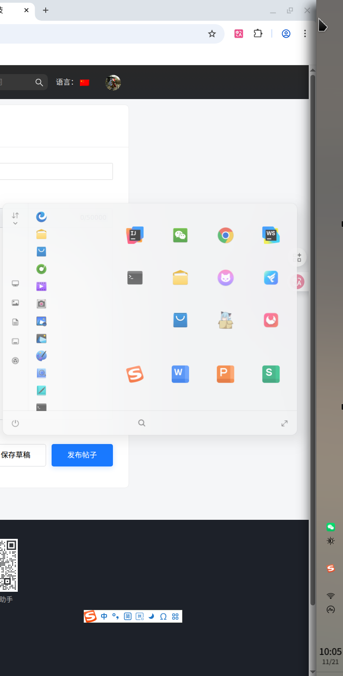
Task: Open the Document Viewer magnifier-book icon
Action: point(41,373)
